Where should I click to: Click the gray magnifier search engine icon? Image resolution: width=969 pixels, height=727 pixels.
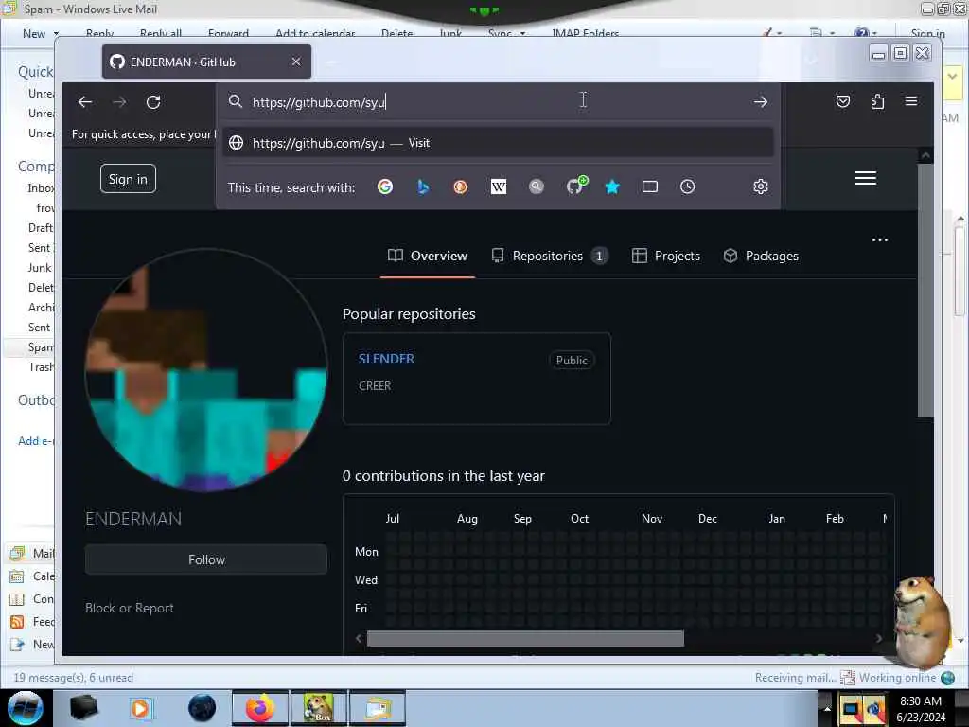pos(537,186)
